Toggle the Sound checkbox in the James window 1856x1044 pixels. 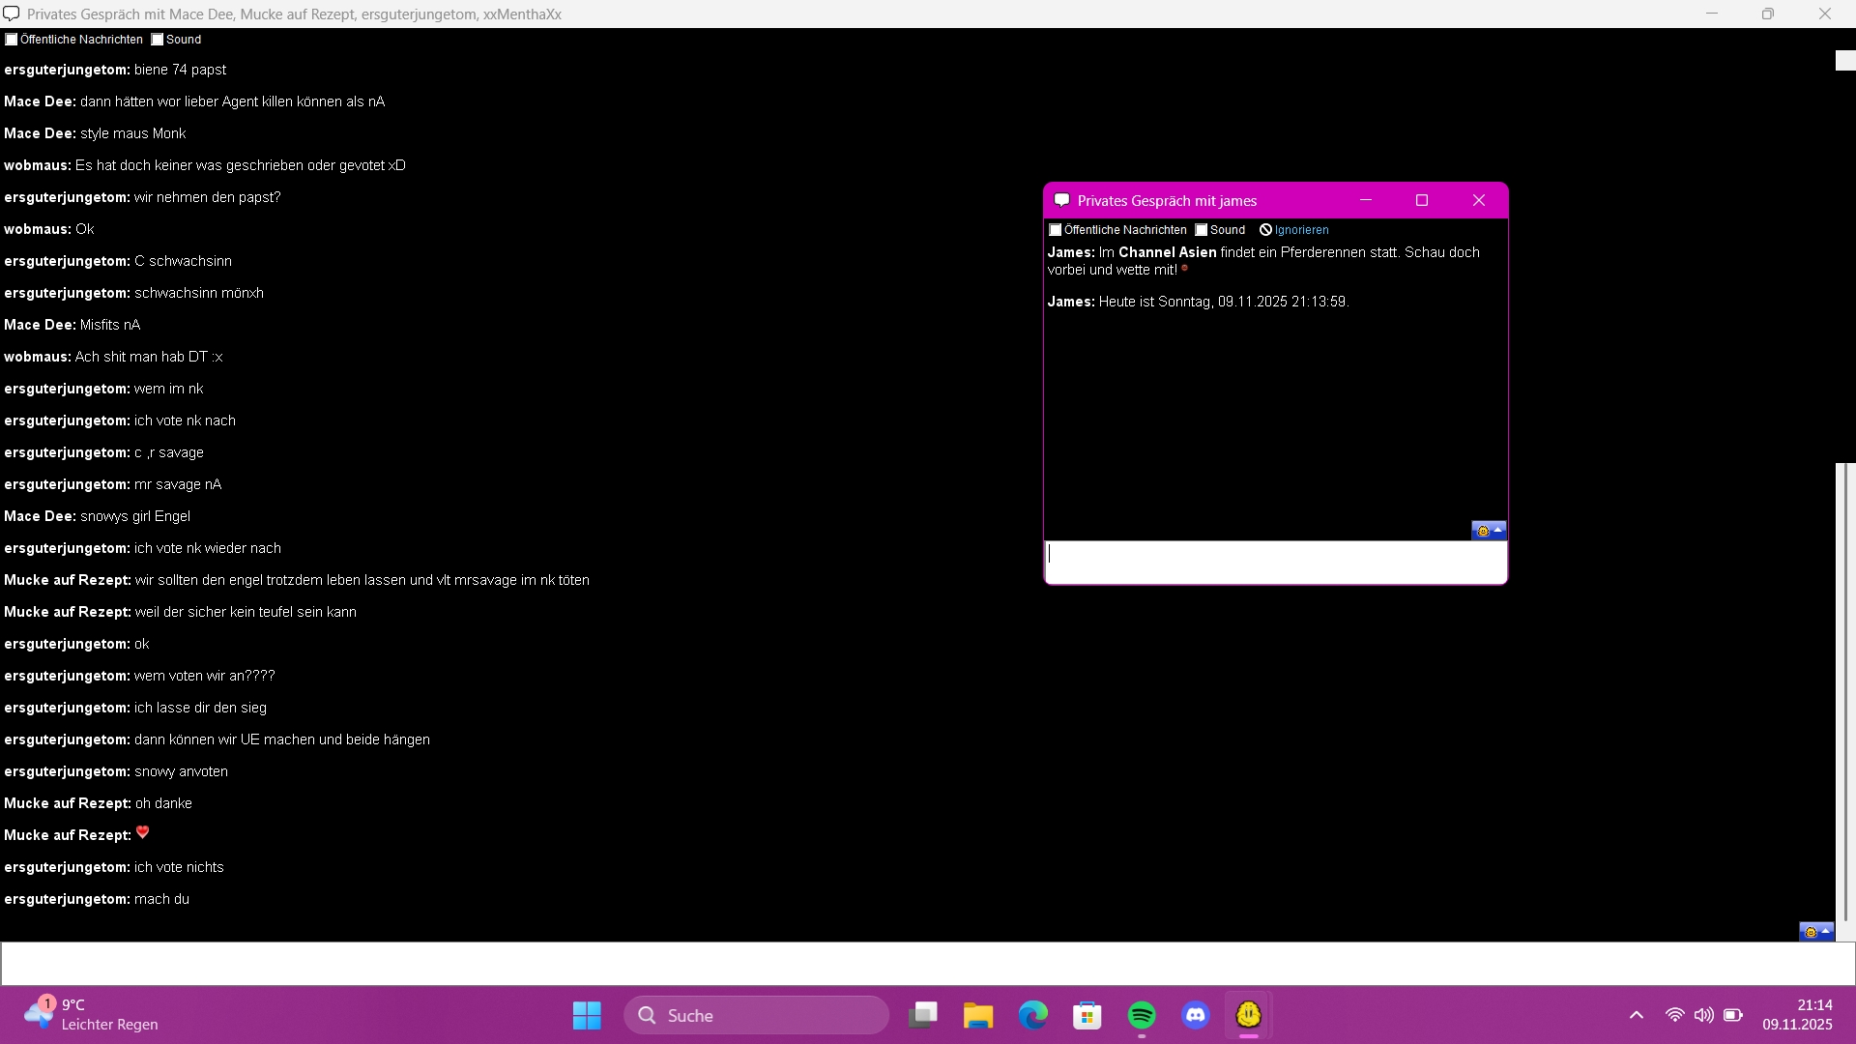[x=1202, y=230]
